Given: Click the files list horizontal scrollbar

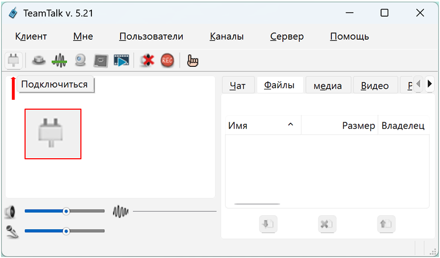Looking at the screenshot, I should point(257,204).
